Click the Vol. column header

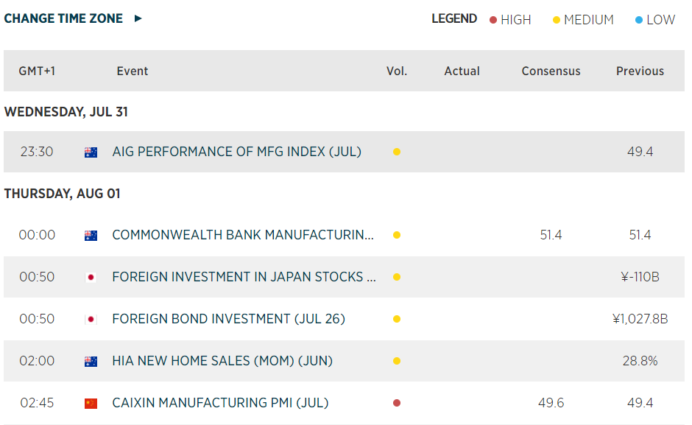click(x=397, y=71)
